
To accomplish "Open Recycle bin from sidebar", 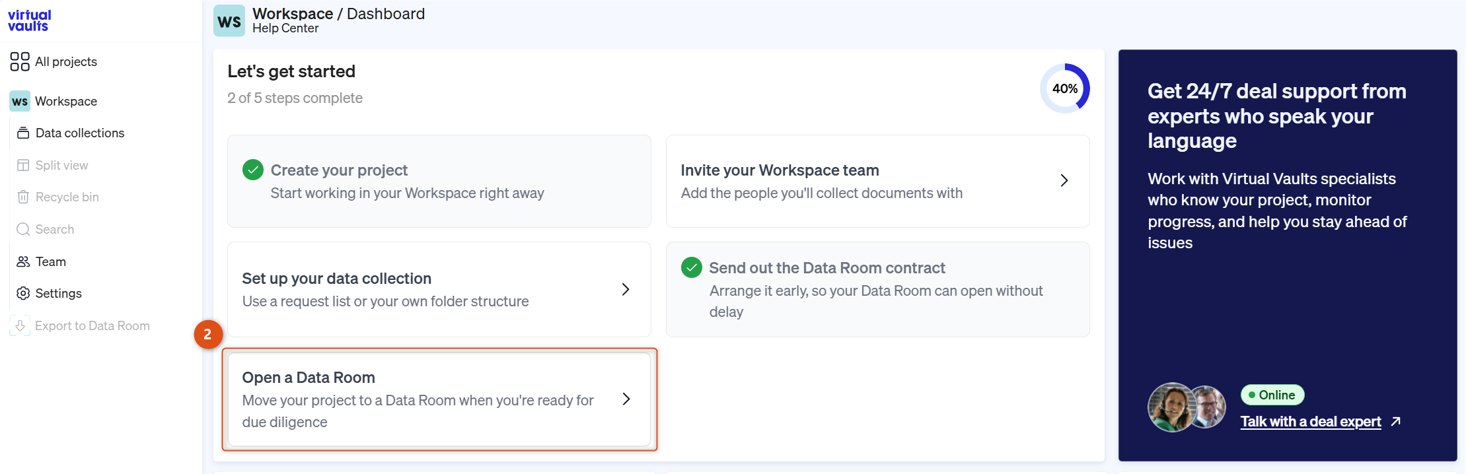I will [x=67, y=197].
